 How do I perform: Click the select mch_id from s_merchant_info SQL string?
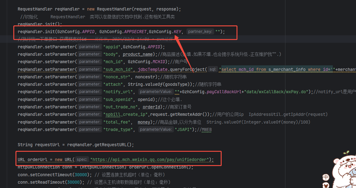click(277, 69)
